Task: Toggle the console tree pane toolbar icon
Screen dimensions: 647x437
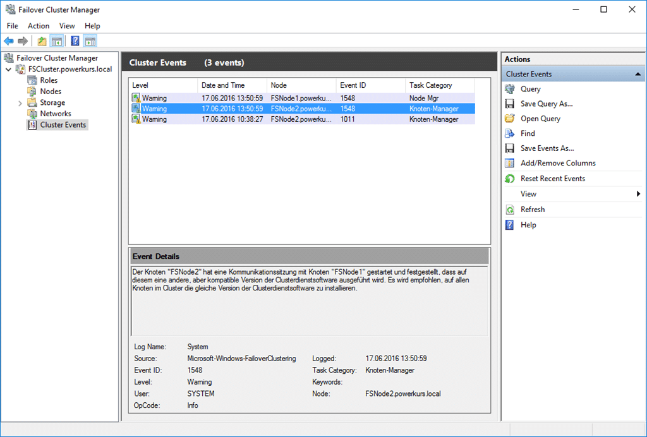Action: [56, 41]
